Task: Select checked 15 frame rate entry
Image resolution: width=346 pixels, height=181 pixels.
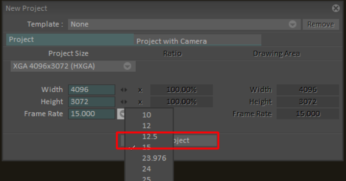Action: [x=149, y=147]
